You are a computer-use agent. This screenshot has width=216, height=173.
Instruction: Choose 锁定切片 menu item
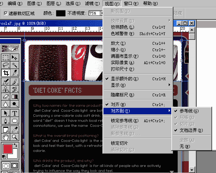[x=138, y=143]
